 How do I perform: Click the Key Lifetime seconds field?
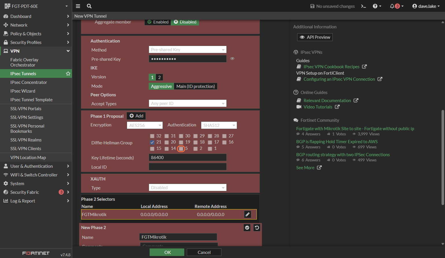coord(187,158)
